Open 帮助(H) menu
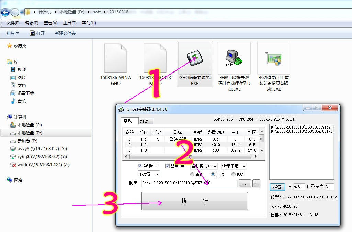Screen dimensions: 352x232 [x=89, y=23]
